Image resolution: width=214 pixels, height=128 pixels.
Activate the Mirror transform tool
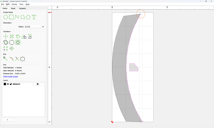click(24, 36)
